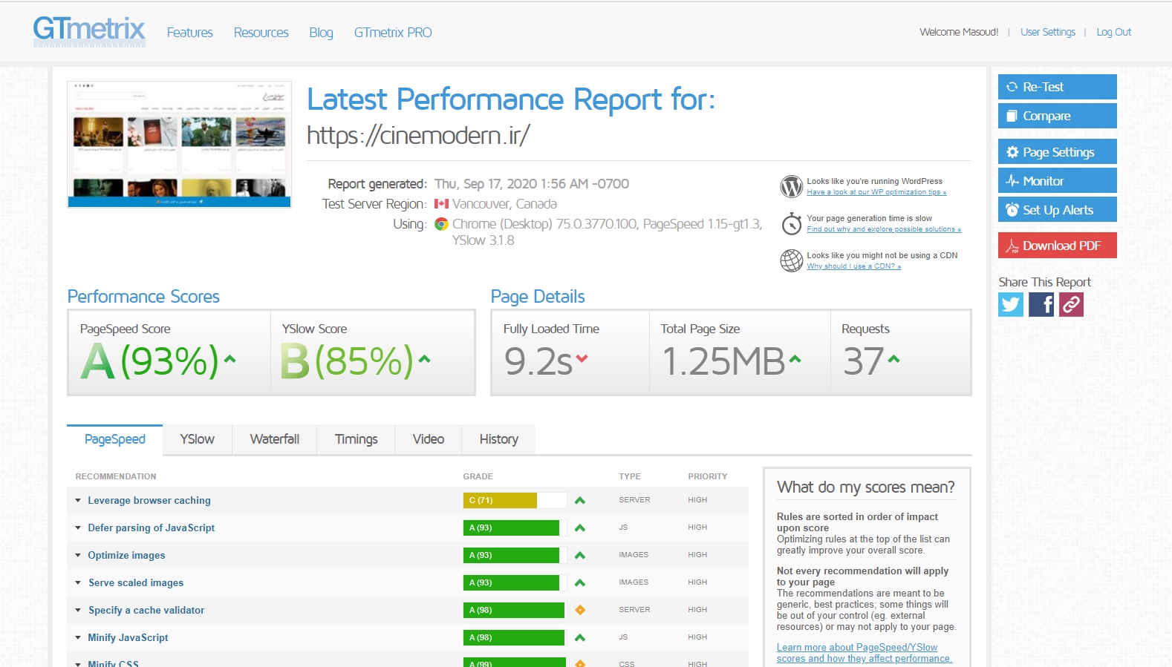Open Page Settings

[1058, 152]
